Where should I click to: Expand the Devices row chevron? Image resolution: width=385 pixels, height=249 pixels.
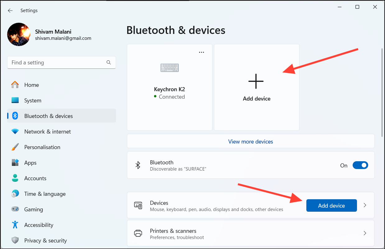coord(365,205)
